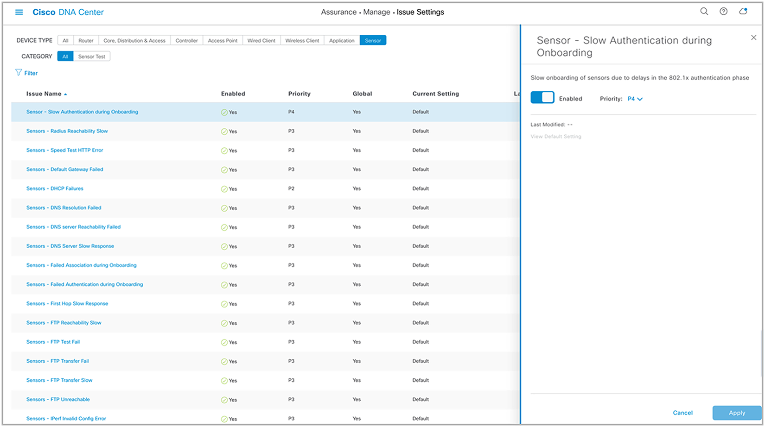
Task: Click the Enabled column header
Action: pos(233,94)
